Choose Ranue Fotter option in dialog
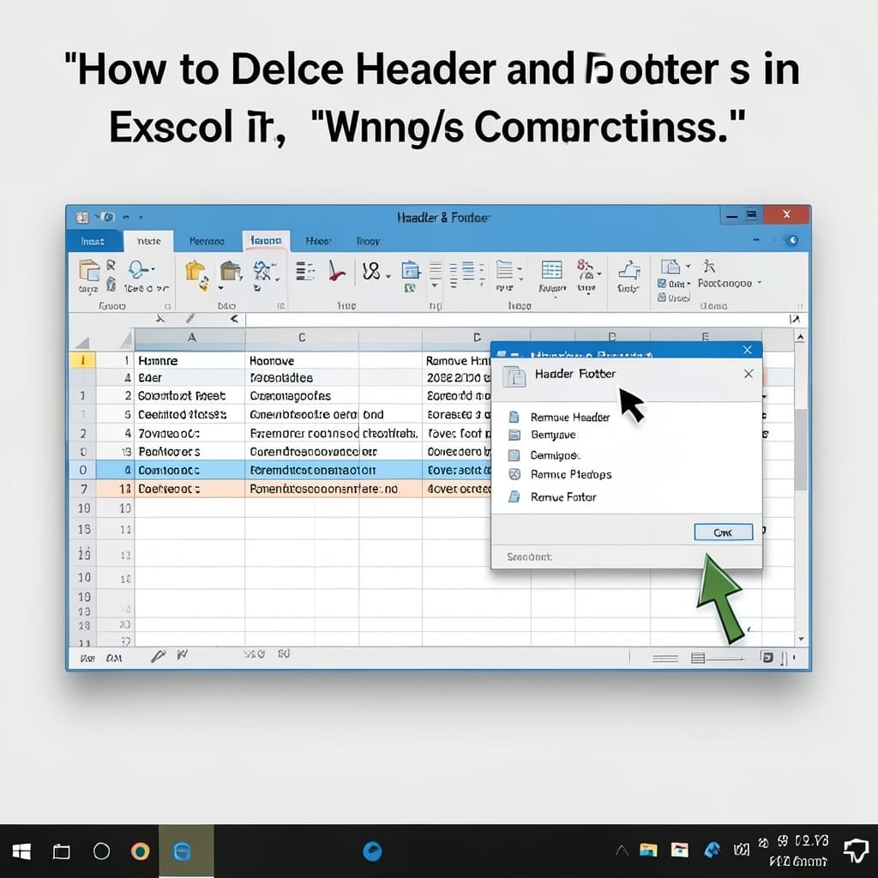 563,497
